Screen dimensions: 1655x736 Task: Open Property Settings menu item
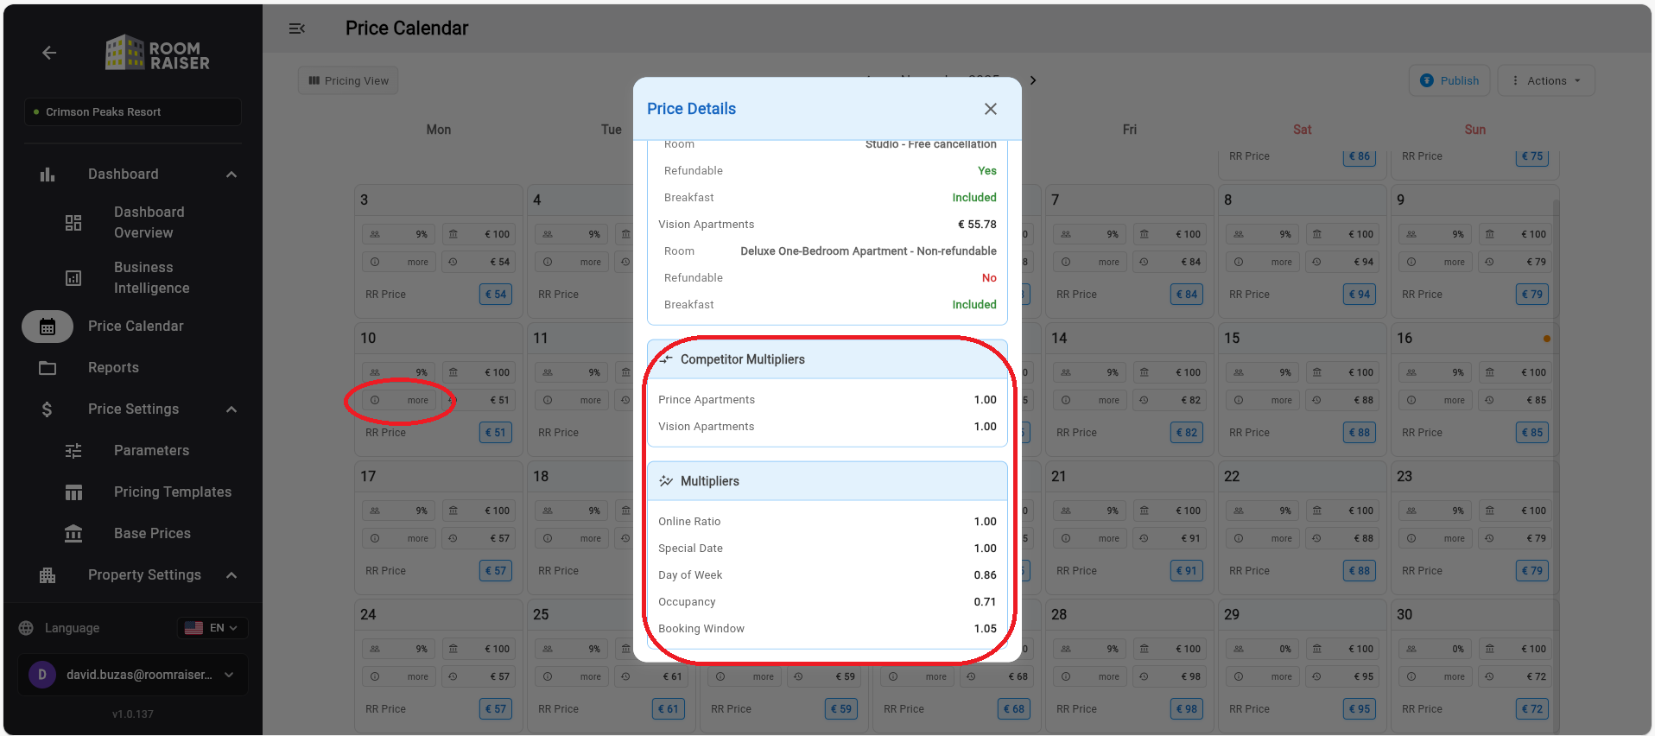[x=144, y=575]
